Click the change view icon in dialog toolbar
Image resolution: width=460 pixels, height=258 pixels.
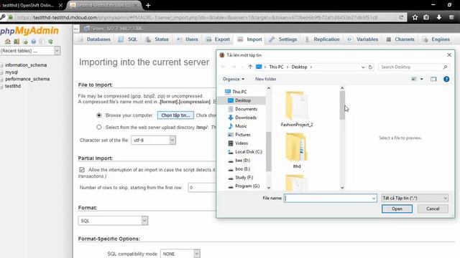coord(414,79)
